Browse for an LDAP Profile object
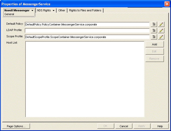Screen dimensions: 171x131 click(154, 31)
